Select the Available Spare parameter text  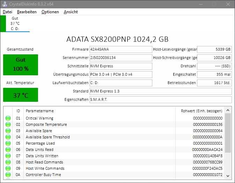click(39, 131)
